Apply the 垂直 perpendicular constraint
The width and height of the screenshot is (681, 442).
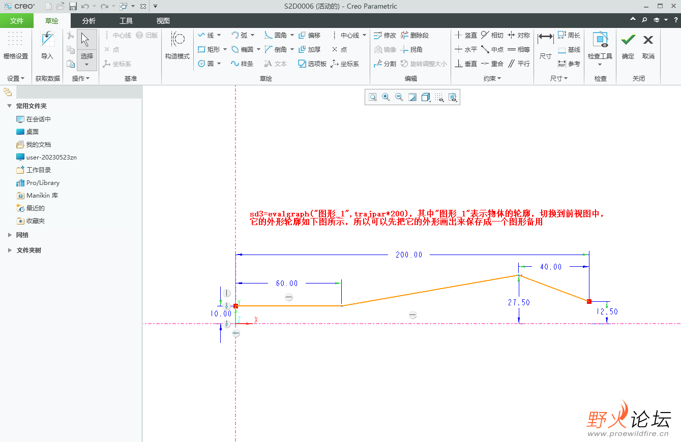[466, 64]
